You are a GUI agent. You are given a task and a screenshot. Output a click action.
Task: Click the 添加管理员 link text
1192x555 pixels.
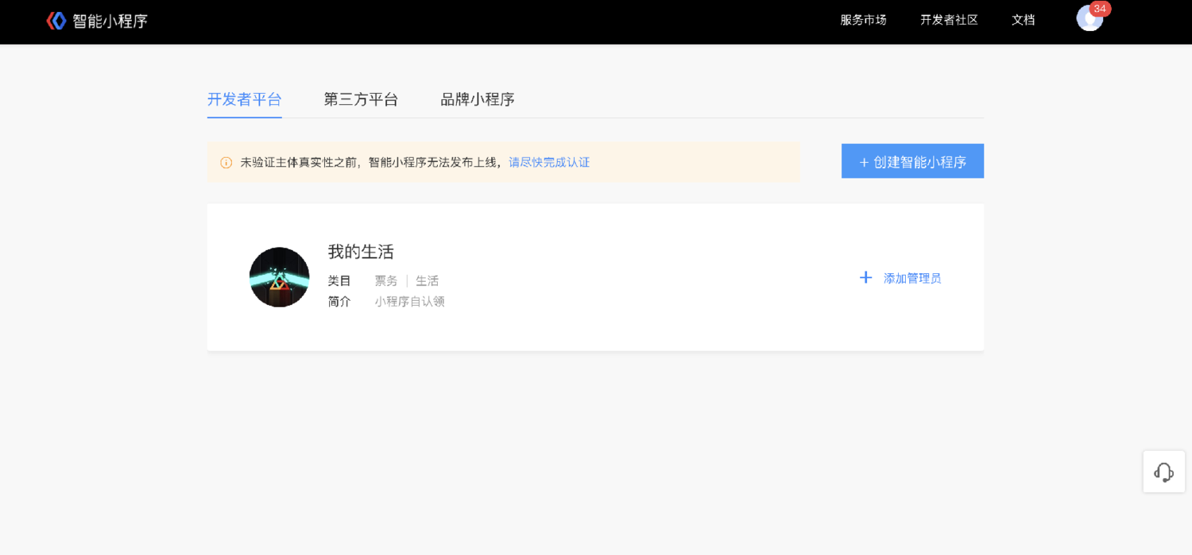[x=912, y=278]
